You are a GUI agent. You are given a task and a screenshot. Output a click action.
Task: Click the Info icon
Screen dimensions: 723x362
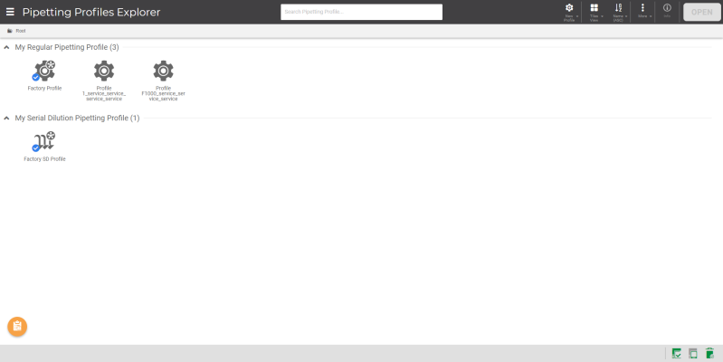tap(667, 8)
